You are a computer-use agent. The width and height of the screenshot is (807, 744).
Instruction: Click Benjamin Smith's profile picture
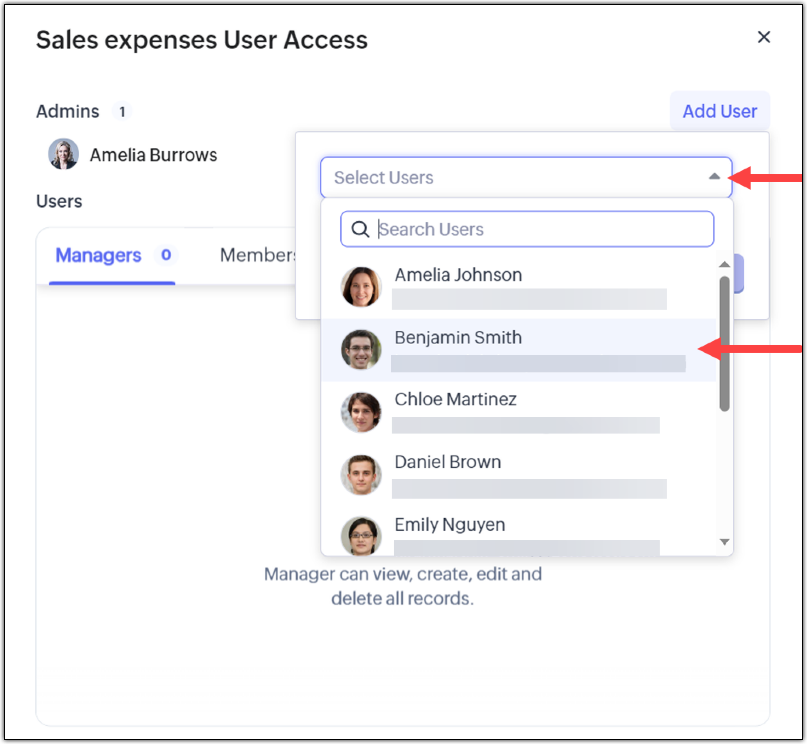(x=361, y=349)
